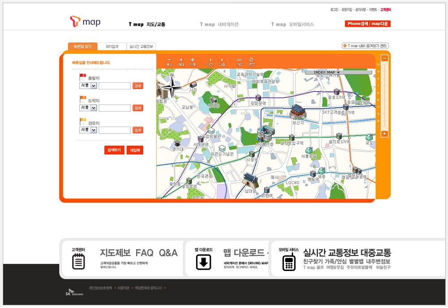Click level 5 on the zoom slider
The image size is (448, 308).
[384, 100]
